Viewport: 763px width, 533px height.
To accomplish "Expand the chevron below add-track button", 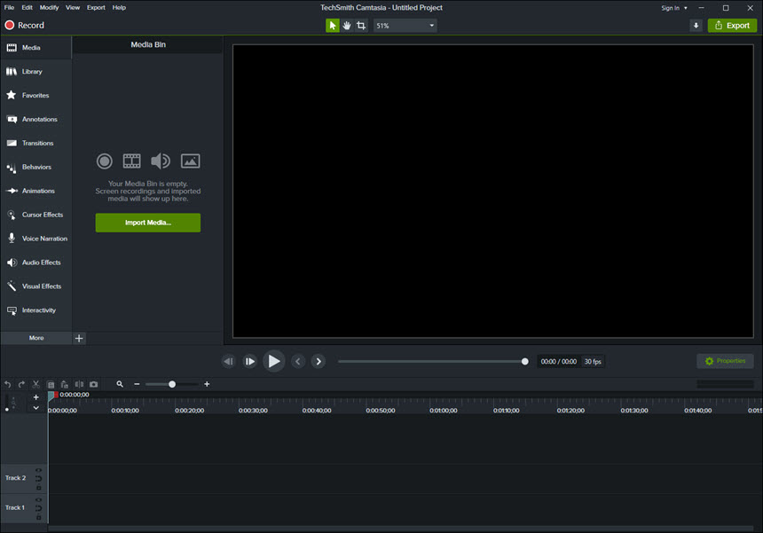I will [36, 408].
